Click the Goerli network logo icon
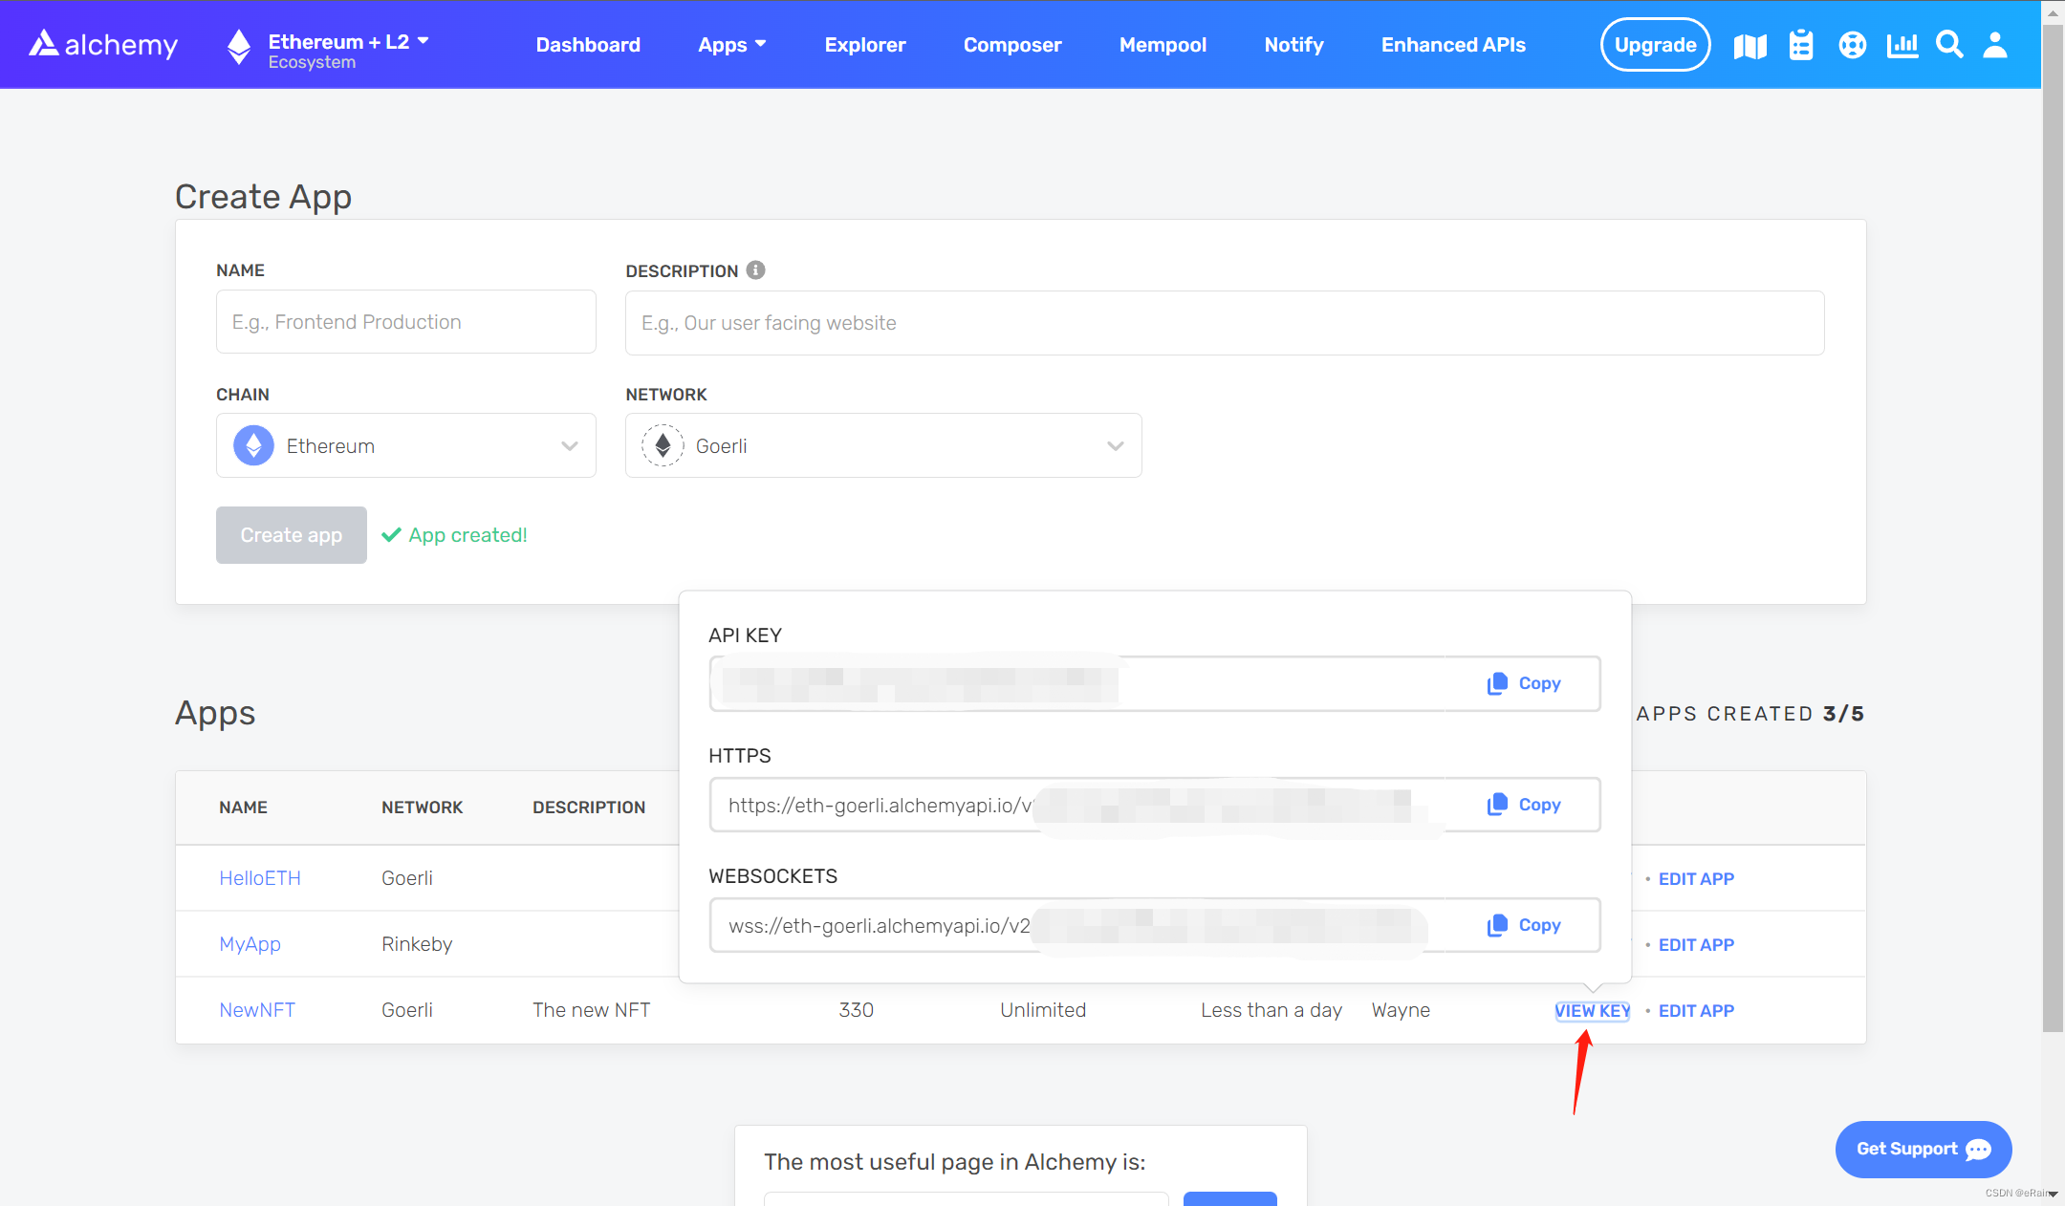The image size is (2065, 1206). click(663, 445)
